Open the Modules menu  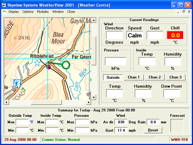click(43, 12)
